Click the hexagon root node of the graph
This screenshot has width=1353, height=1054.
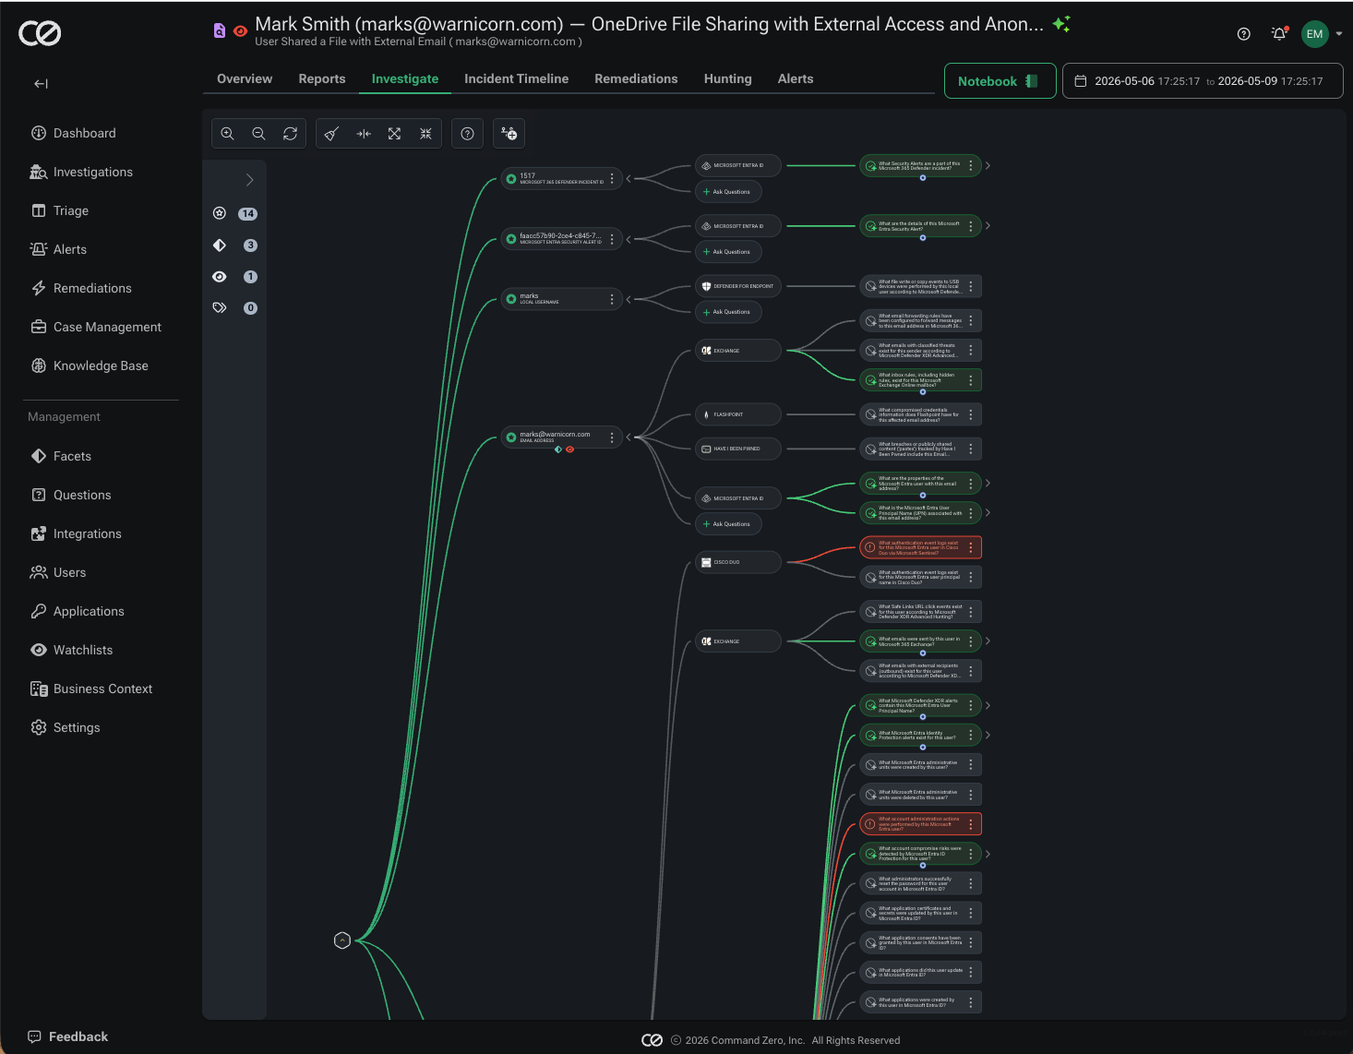(342, 940)
